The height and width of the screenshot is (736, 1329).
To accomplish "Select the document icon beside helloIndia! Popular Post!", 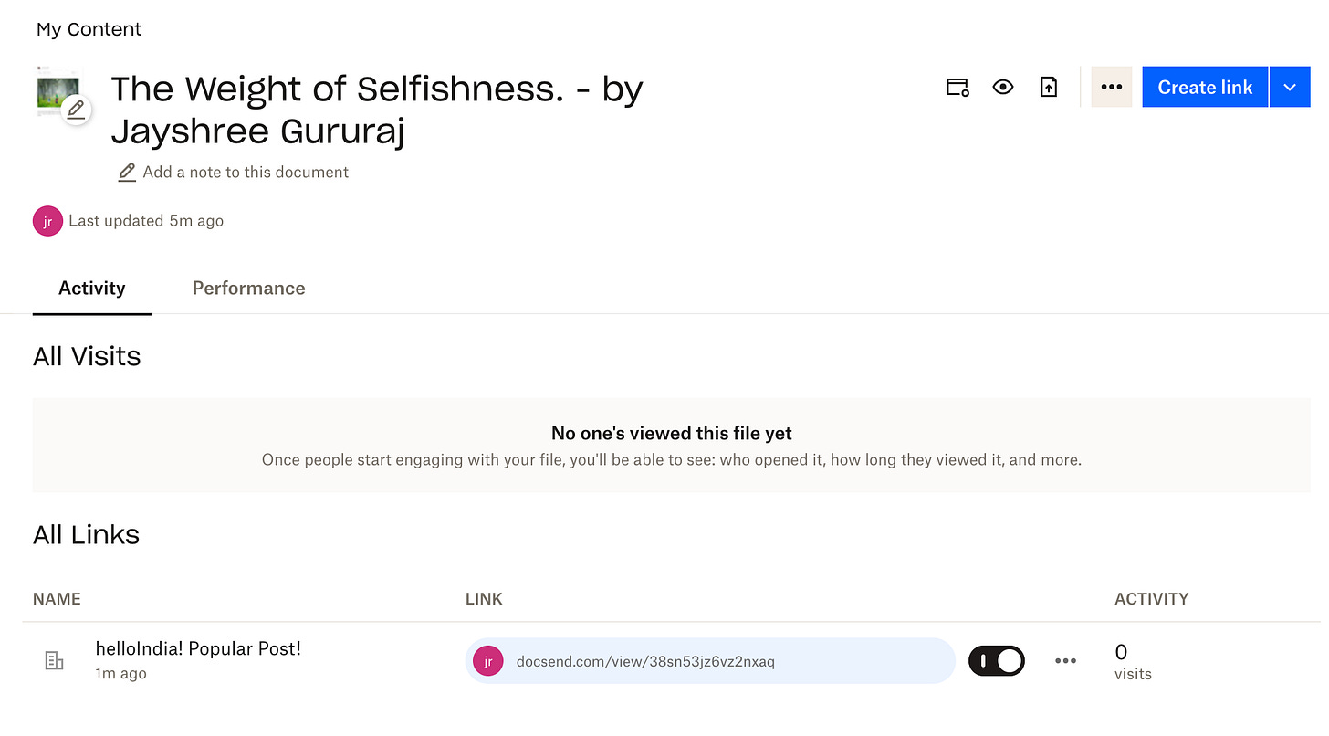I will coord(54,660).
